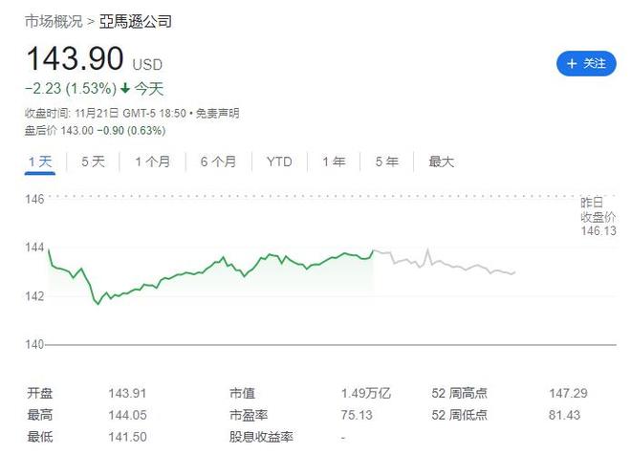
Task: Switch to the 1 个月 tab
Action: point(152,162)
